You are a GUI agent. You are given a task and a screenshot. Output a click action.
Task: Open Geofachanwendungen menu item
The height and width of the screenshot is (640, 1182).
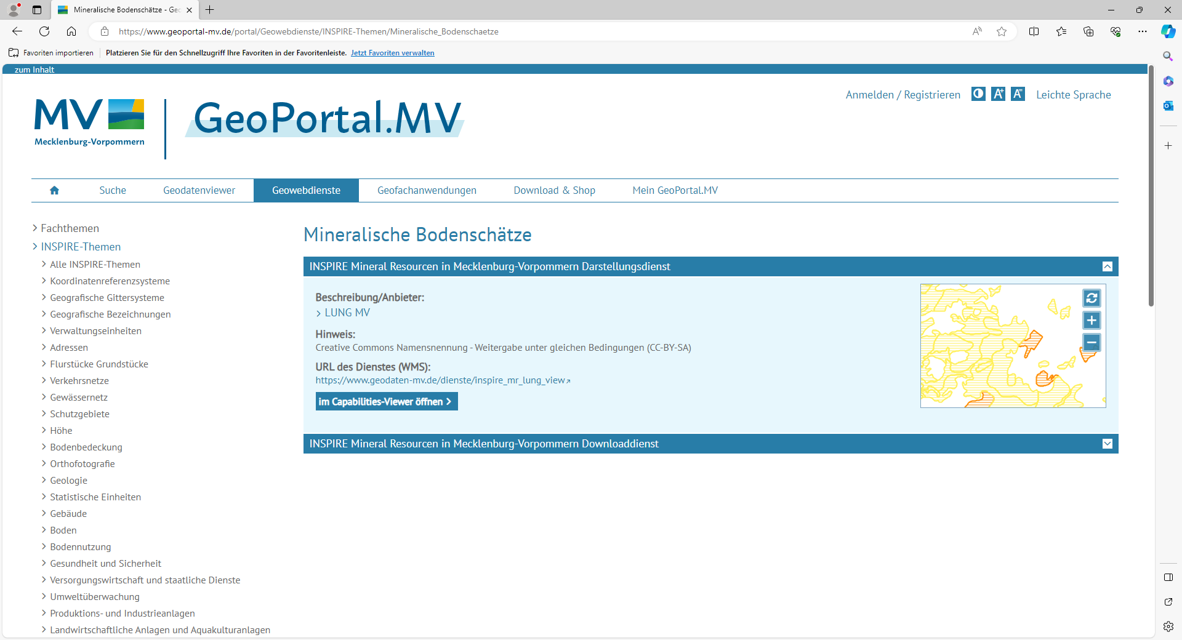[427, 191]
